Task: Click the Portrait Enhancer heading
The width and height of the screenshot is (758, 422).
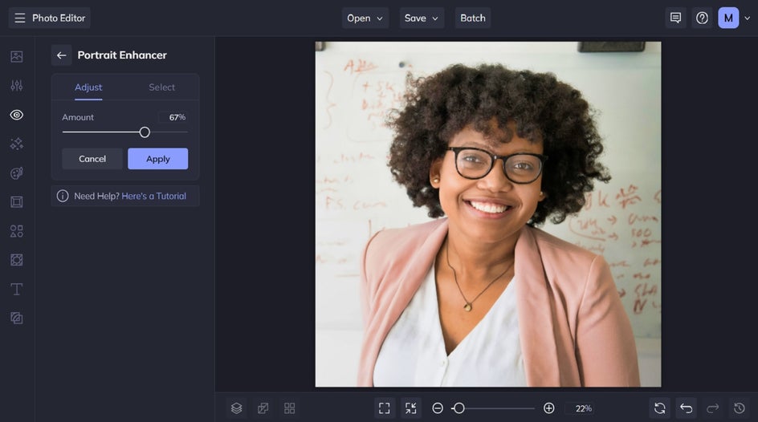Action: tap(122, 55)
